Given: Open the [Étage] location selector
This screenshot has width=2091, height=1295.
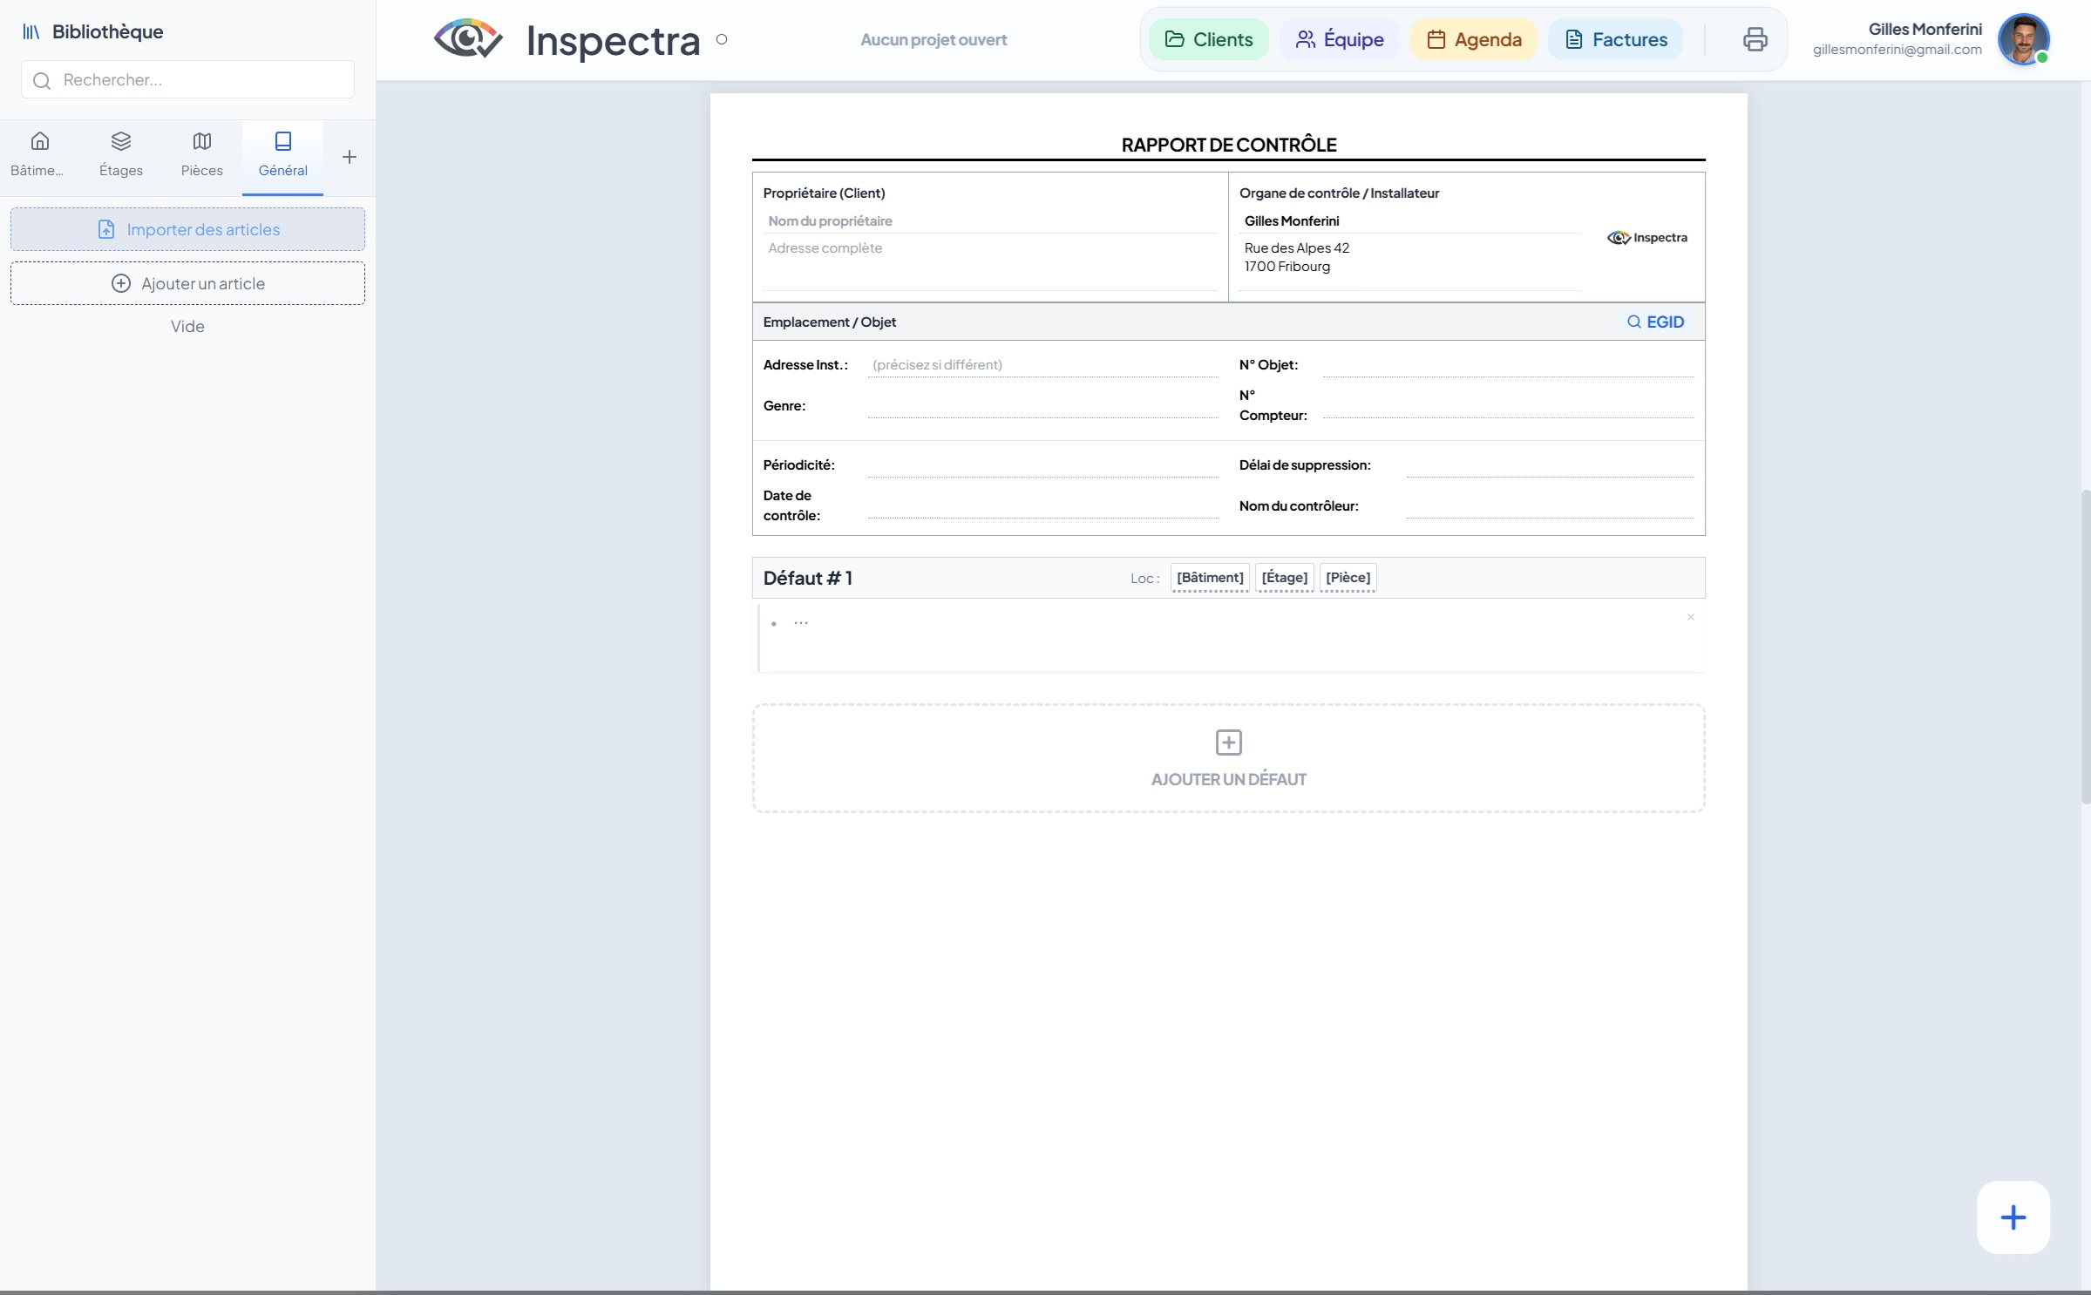Looking at the screenshot, I should click(x=1284, y=578).
